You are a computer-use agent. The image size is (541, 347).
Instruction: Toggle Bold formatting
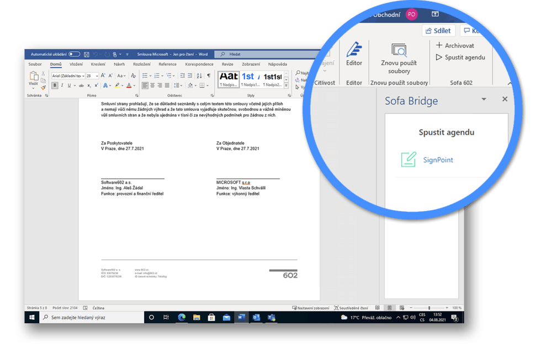[x=55, y=85]
